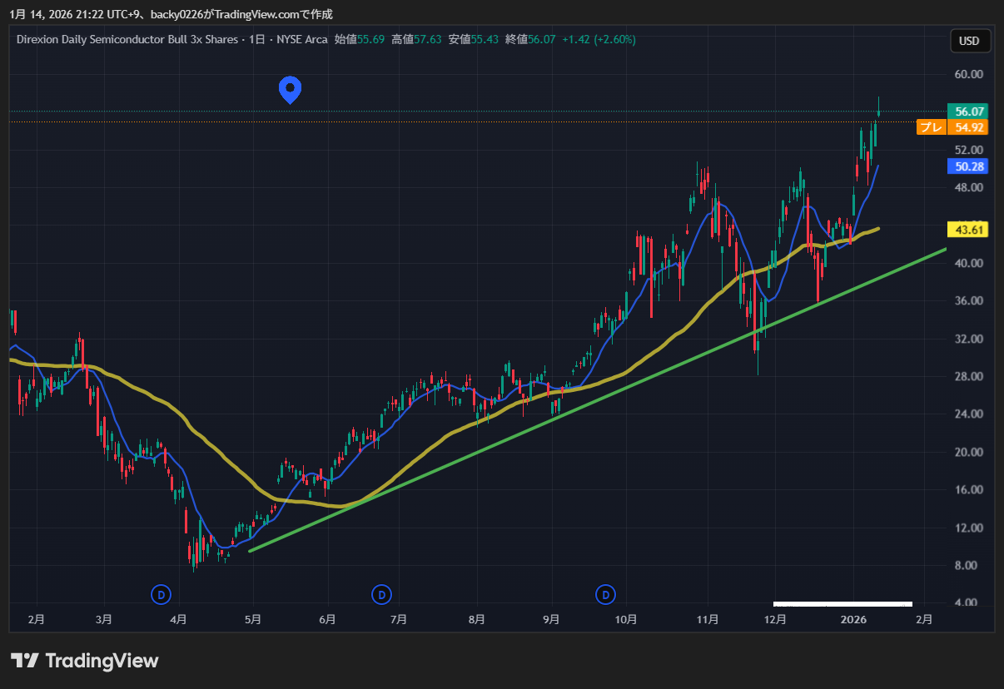Click the blue location pin marker
Image resolution: width=1004 pixels, height=689 pixels.
coord(290,88)
